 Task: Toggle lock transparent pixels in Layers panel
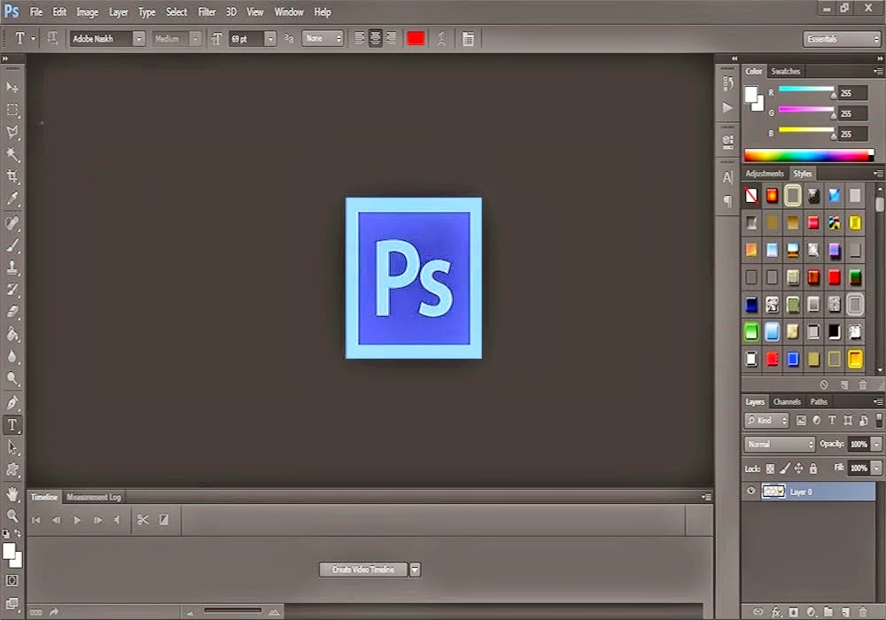click(769, 468)
